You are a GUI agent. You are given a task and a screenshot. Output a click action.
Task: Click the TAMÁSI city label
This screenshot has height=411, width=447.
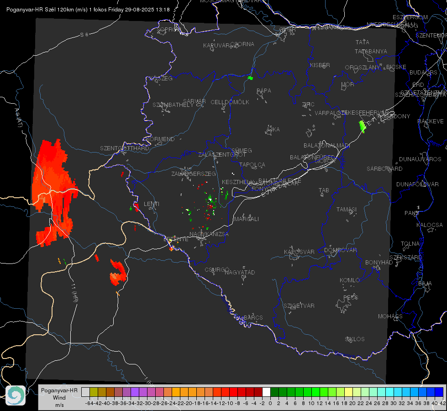347,210
